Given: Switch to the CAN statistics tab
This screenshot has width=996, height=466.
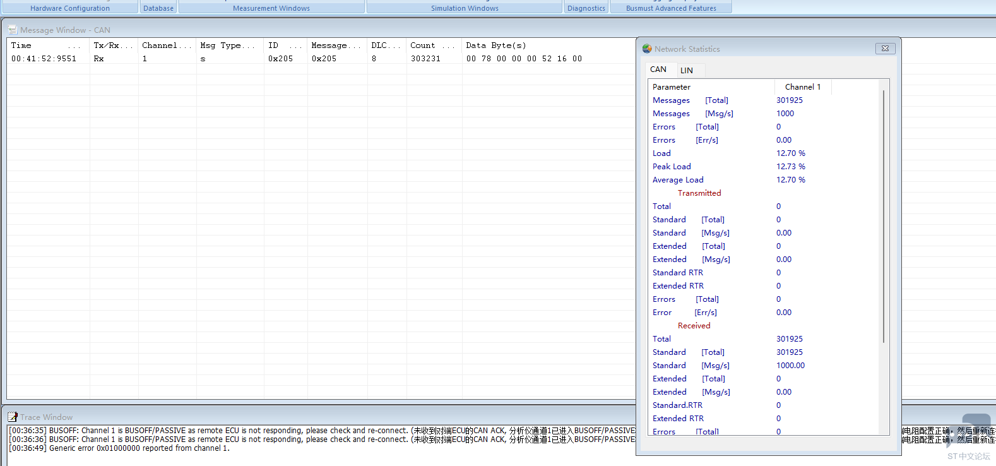Looking at the screenshot, I should coord(658,69).
